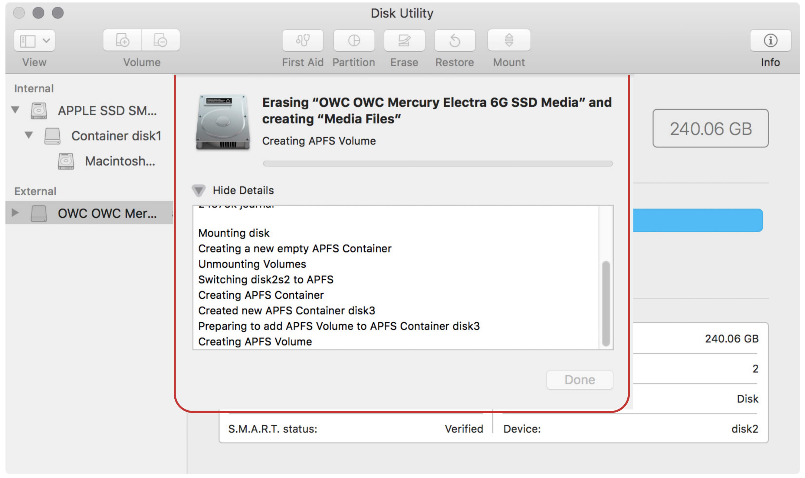This screenshot has width=805, height=478.
Task: Select OWC OWC Mercury external disk
Action: [x=107, y=213]
